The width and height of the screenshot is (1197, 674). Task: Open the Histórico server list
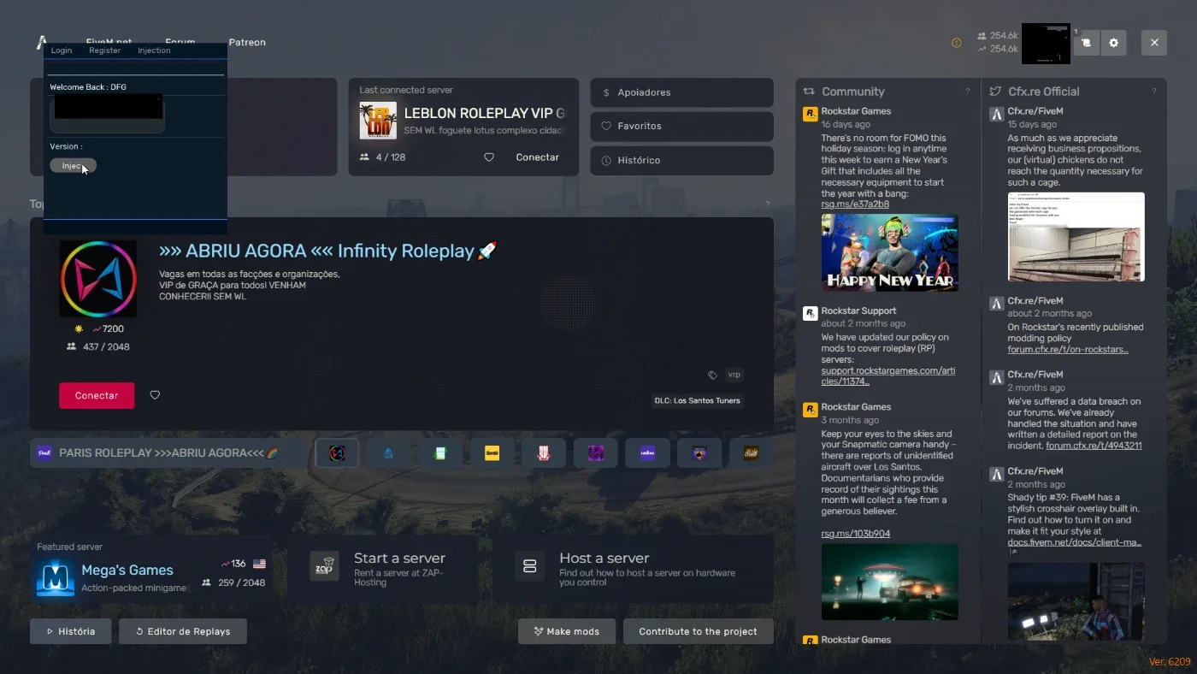681,160
